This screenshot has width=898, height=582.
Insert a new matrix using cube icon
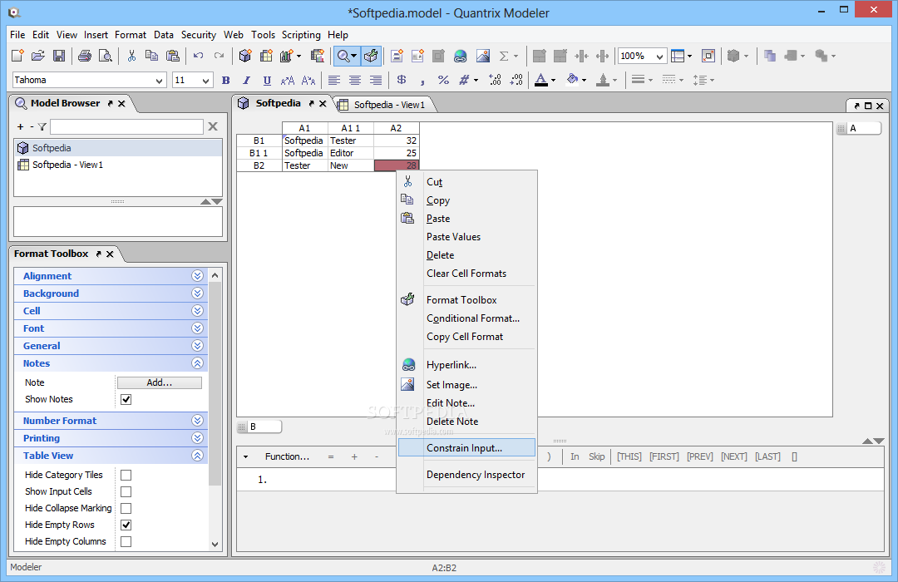point(245,56)
